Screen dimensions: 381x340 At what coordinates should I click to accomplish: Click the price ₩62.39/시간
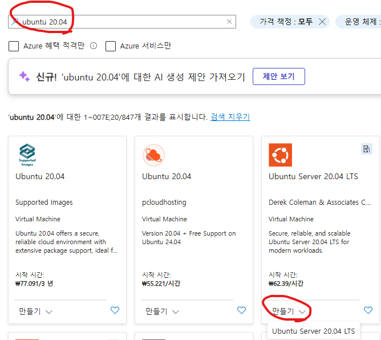coord(286,284)
